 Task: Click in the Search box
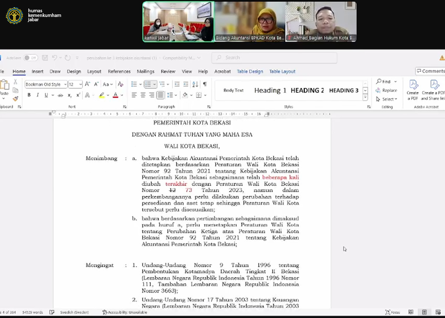pos(274,58)
